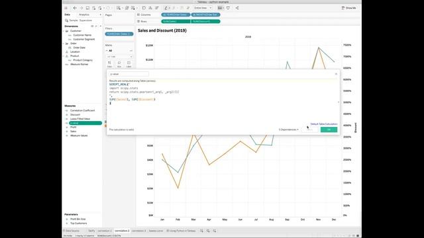Image resolution: width=424 pixels, height=238 pixels.
Task: Open the Entire View fit dropdown
Action: 203,8
